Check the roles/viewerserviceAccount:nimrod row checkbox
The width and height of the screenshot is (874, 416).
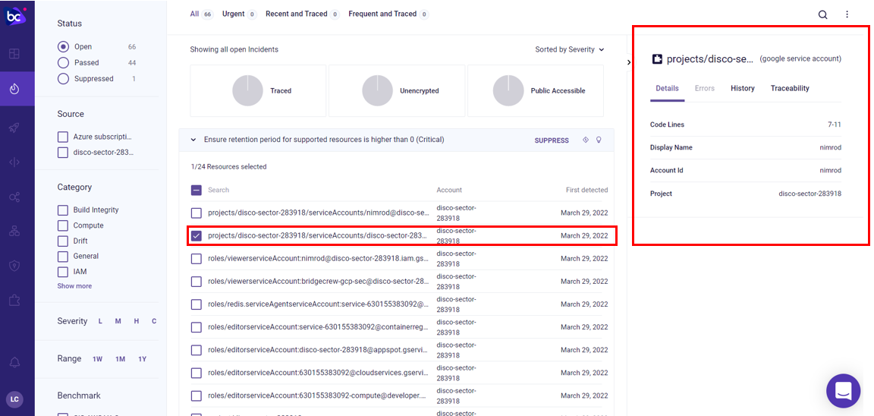point(196,259)
